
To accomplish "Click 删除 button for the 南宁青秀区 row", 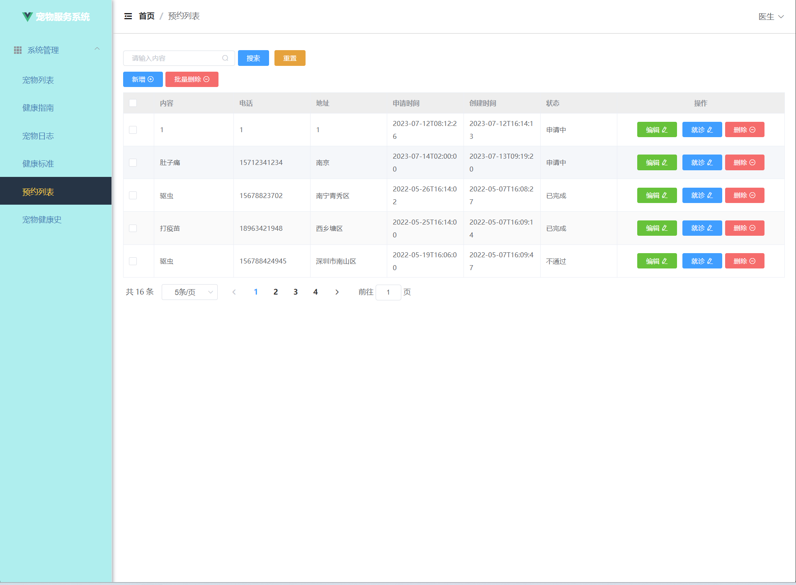I will click(x=744, y=195).
